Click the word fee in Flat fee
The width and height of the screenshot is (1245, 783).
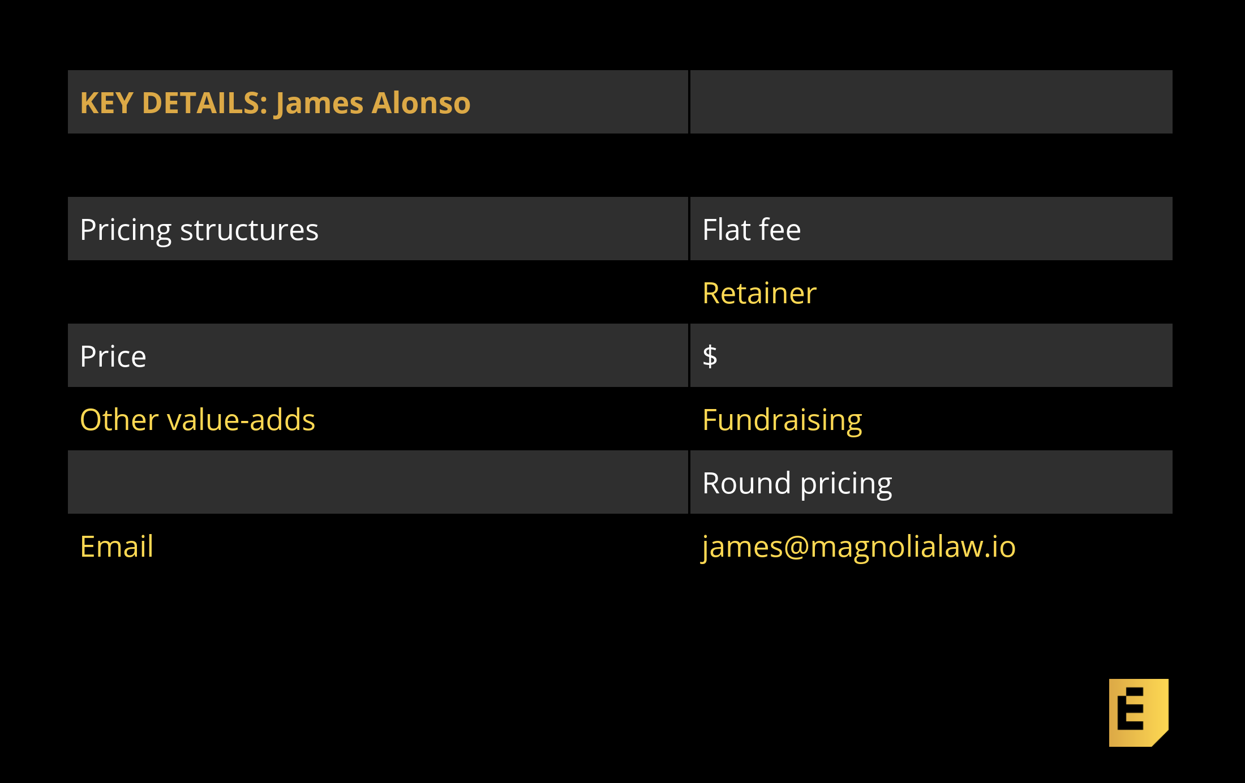[x=780, y=230]
